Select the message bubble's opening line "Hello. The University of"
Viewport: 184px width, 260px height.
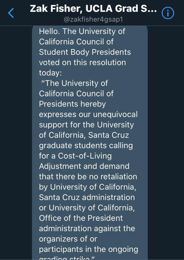click(82, 31)
